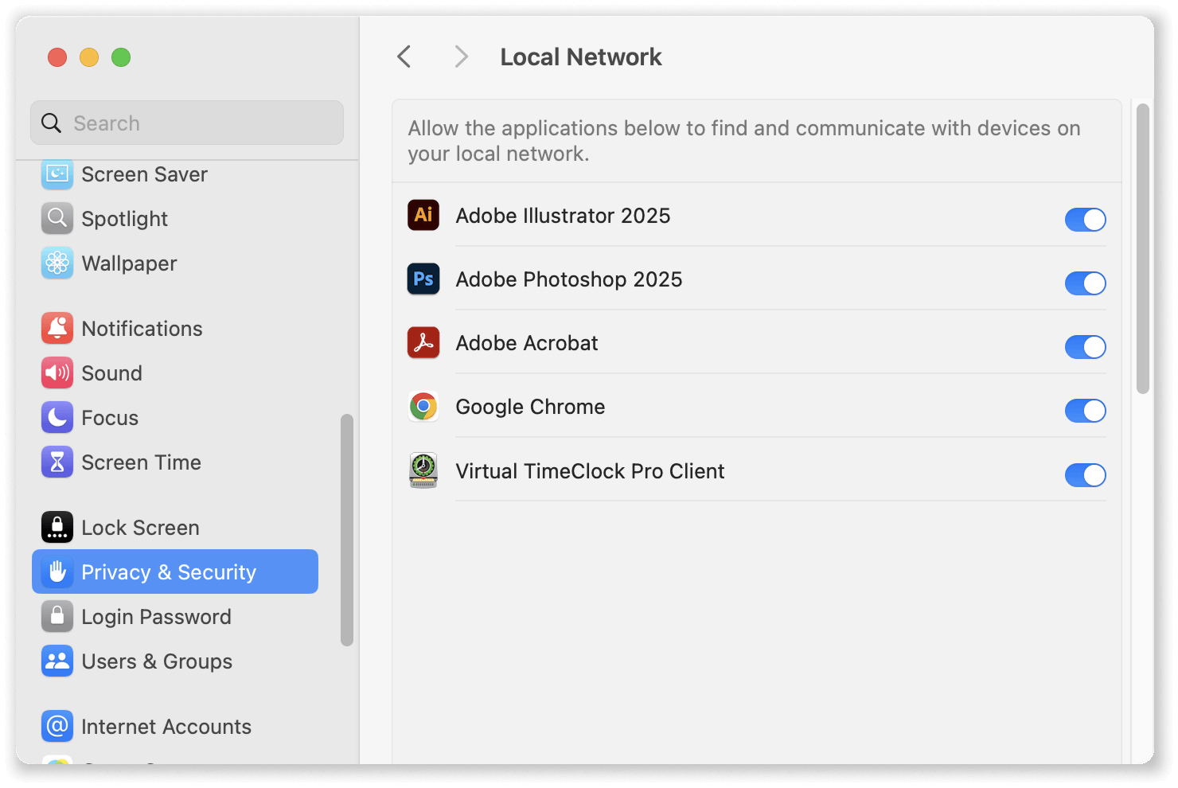The height and width of the screenshot is (788, 1178).
Task: Select Spotlight in the sidebar
Action: pos(125,218)
